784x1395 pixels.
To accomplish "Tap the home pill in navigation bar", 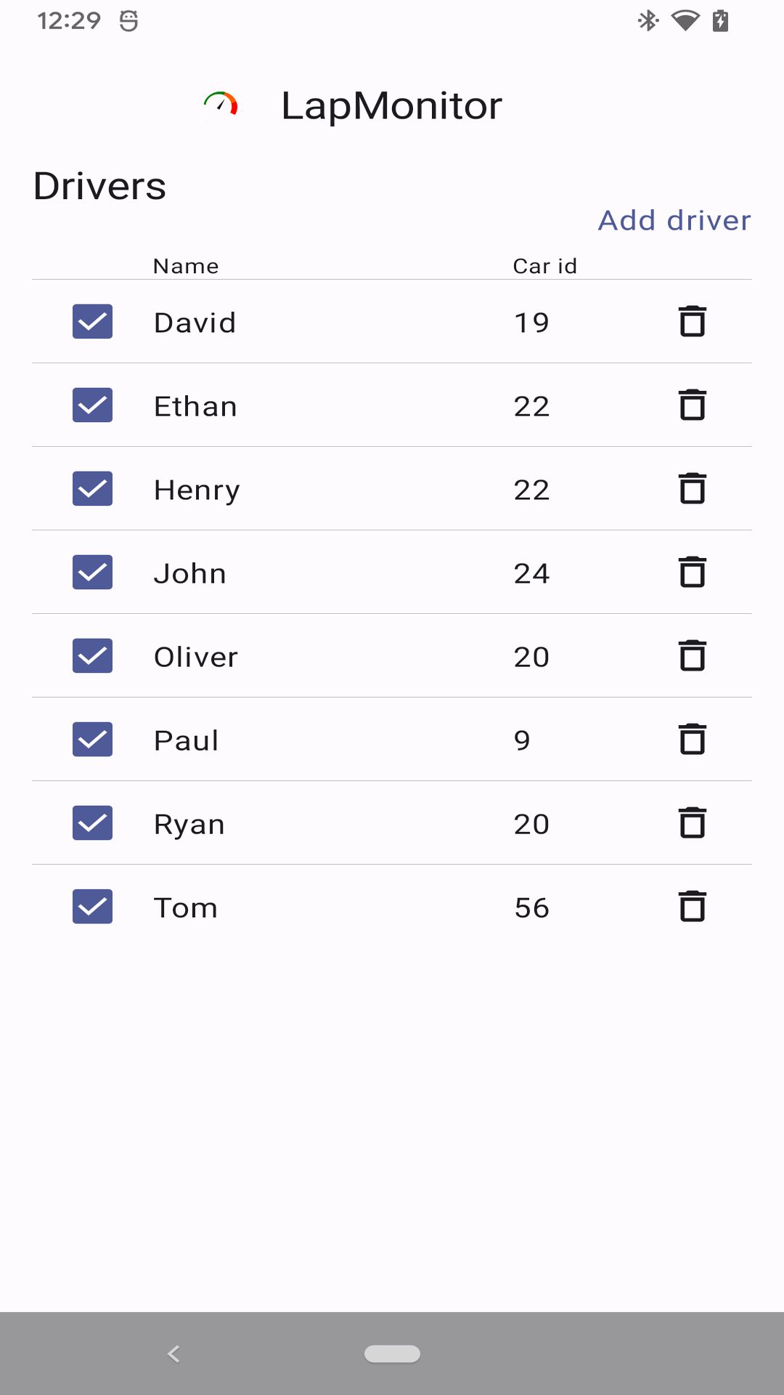I will tap(392, 1354).
